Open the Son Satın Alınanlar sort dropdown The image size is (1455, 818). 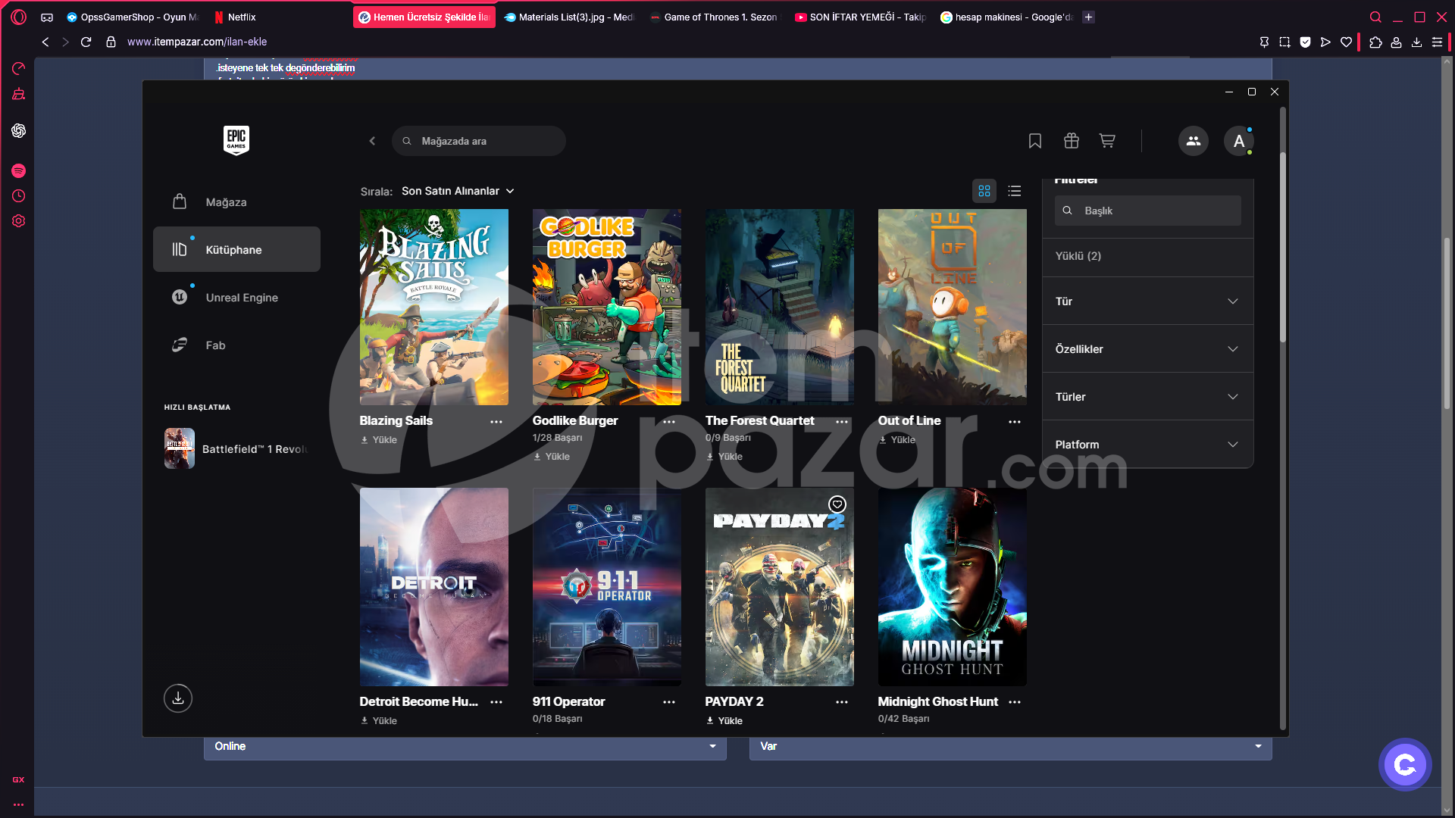point(458,191)
